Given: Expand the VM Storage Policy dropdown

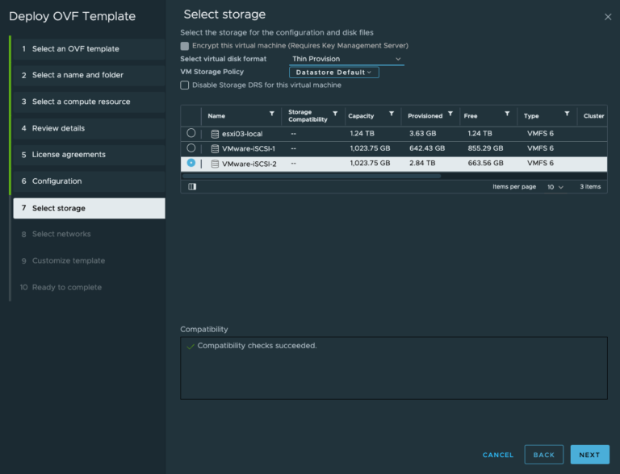Looking at the screenshot, I should [x=333, y=73].
